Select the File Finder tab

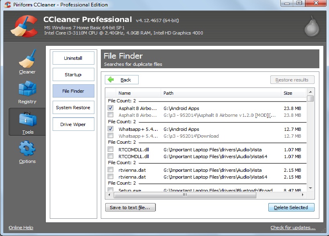coord(74,91)
